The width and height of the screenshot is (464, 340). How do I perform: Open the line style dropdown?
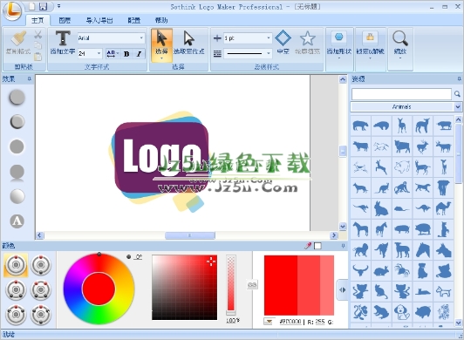pos(269,53)
